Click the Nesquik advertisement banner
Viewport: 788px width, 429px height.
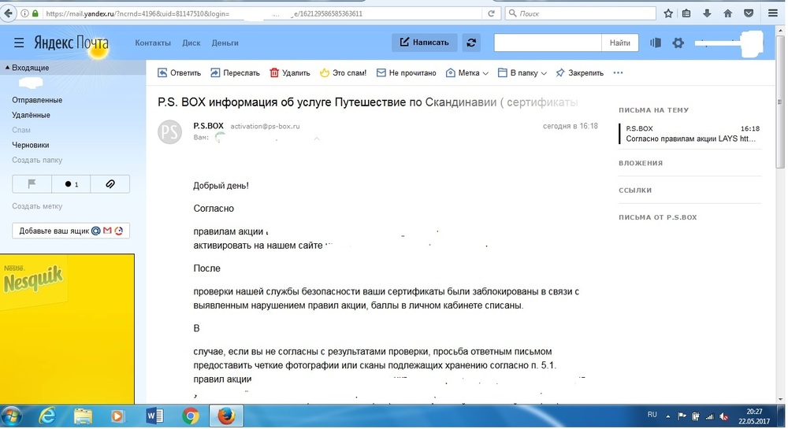[67, 329]
